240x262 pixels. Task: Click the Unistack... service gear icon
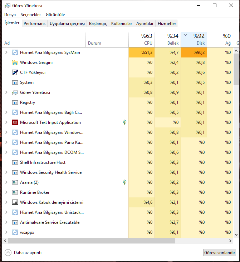(x=15, y=212)
